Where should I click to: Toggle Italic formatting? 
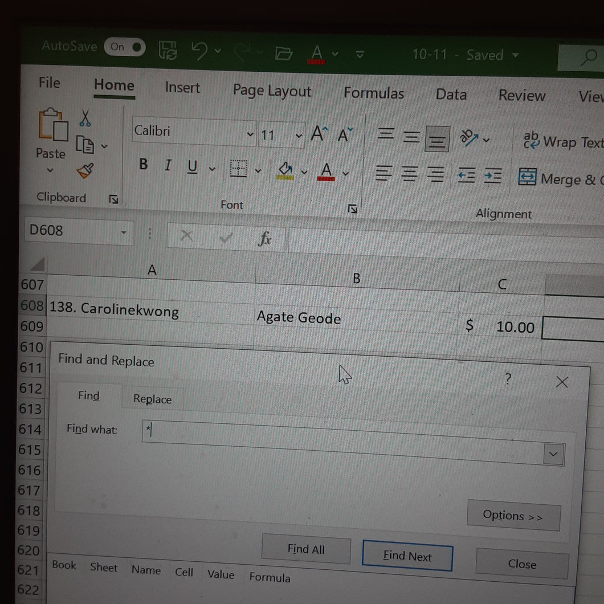[x=168, y=166]
